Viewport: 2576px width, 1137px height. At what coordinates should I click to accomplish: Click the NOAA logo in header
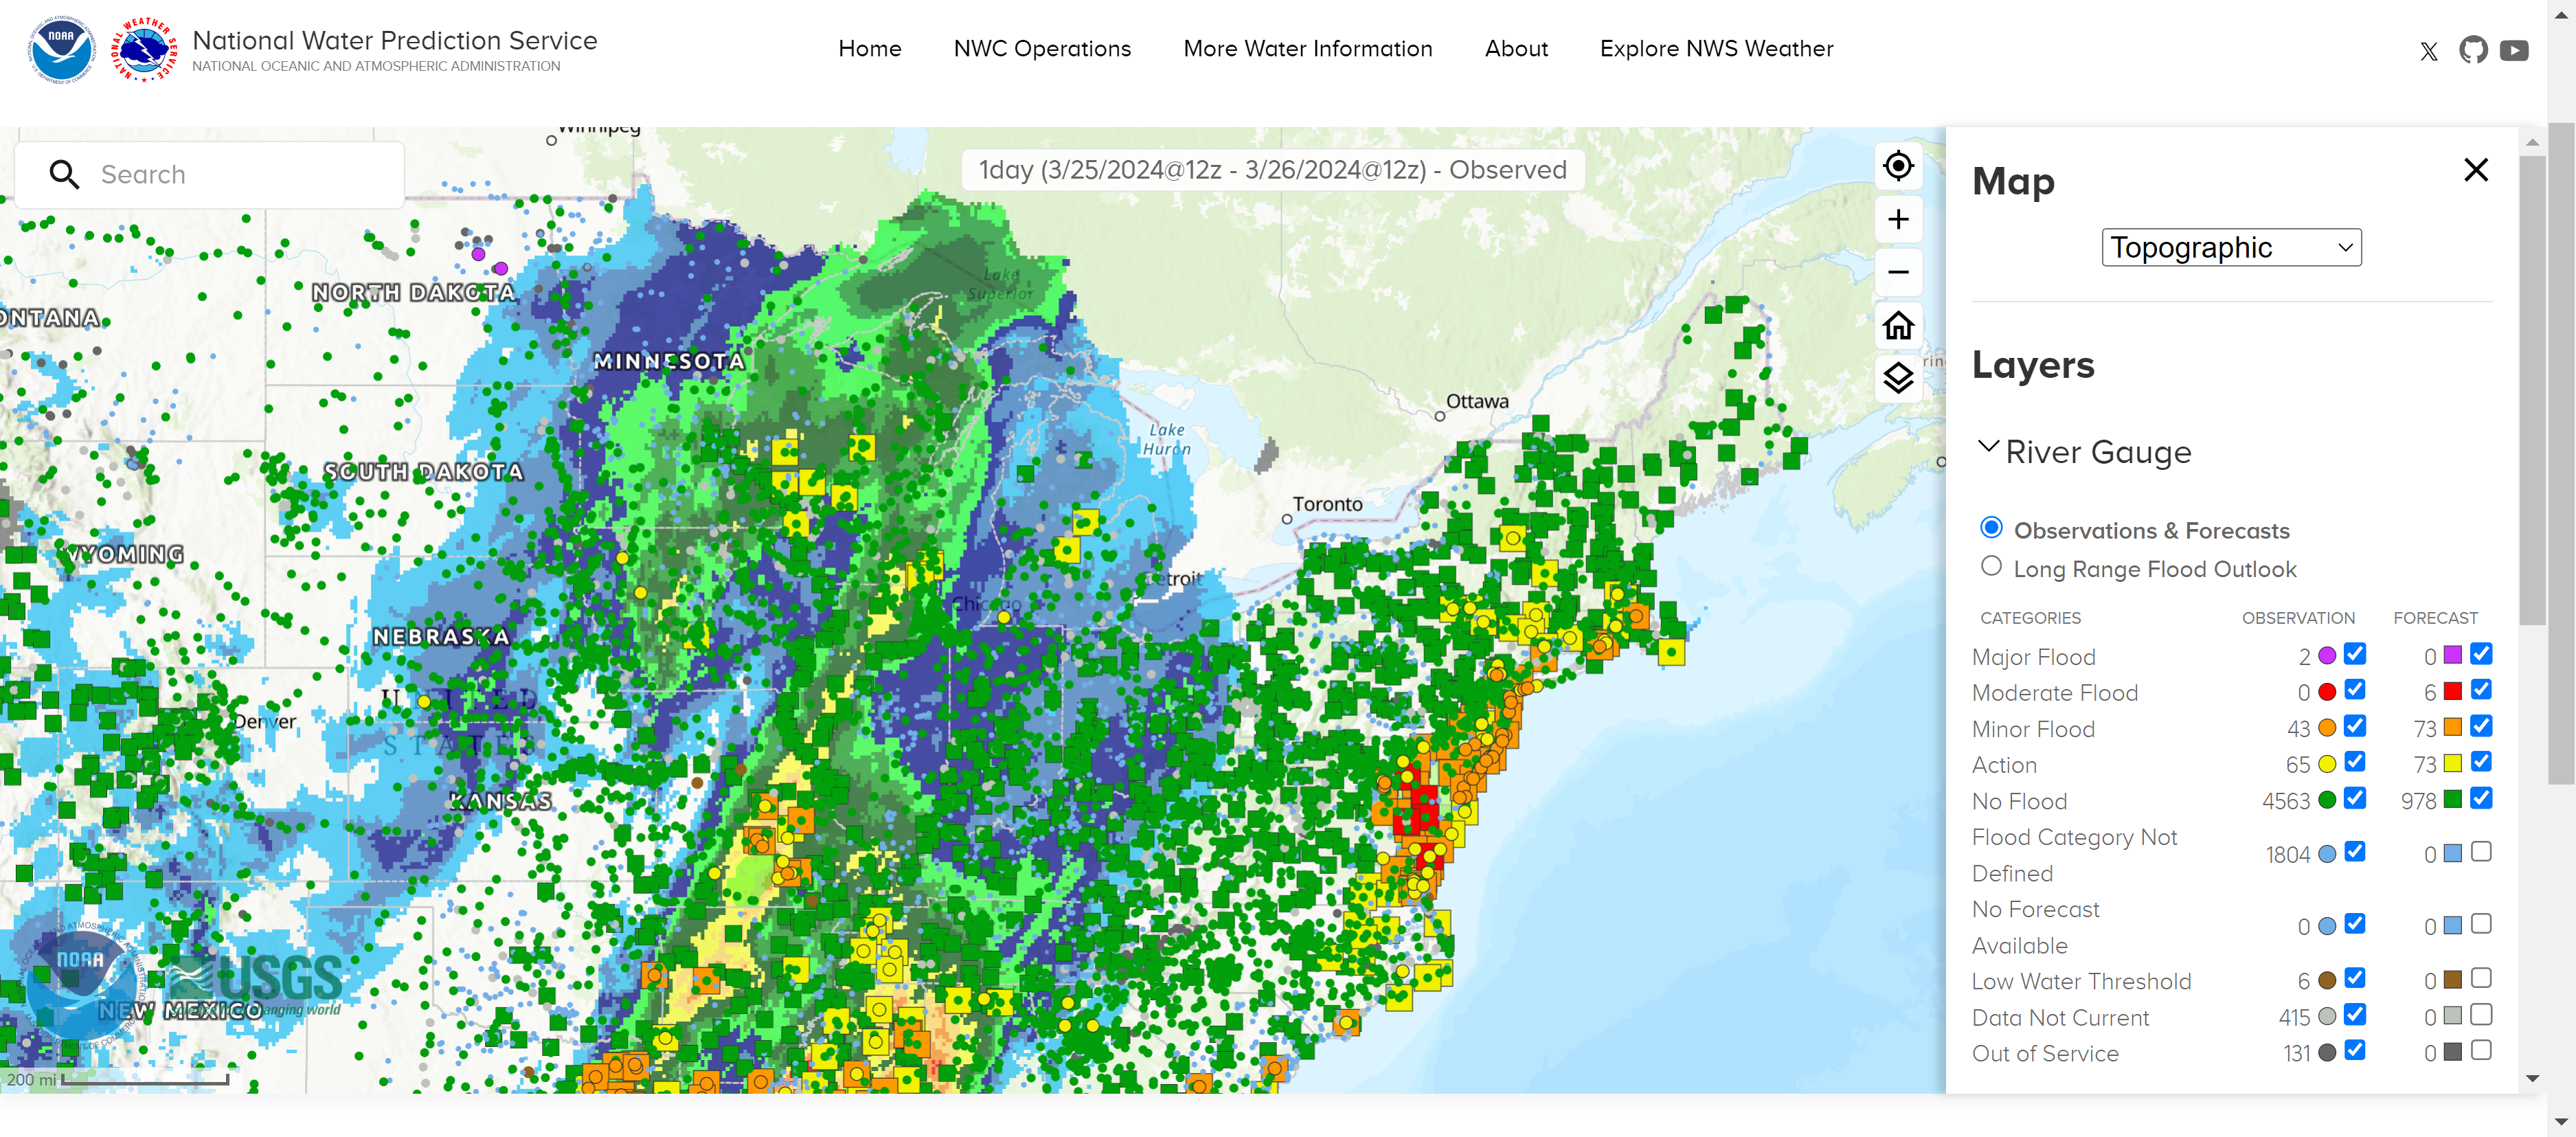[61, 50]
